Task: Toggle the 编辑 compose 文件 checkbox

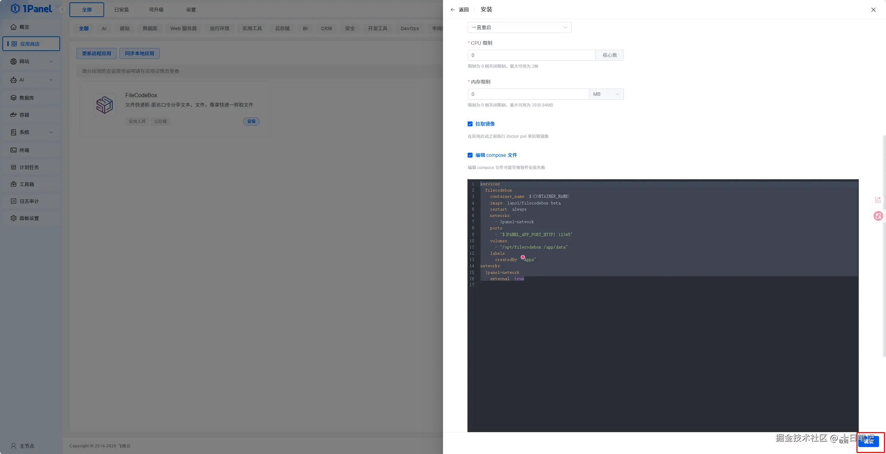Action: click(x=470, y=155)
